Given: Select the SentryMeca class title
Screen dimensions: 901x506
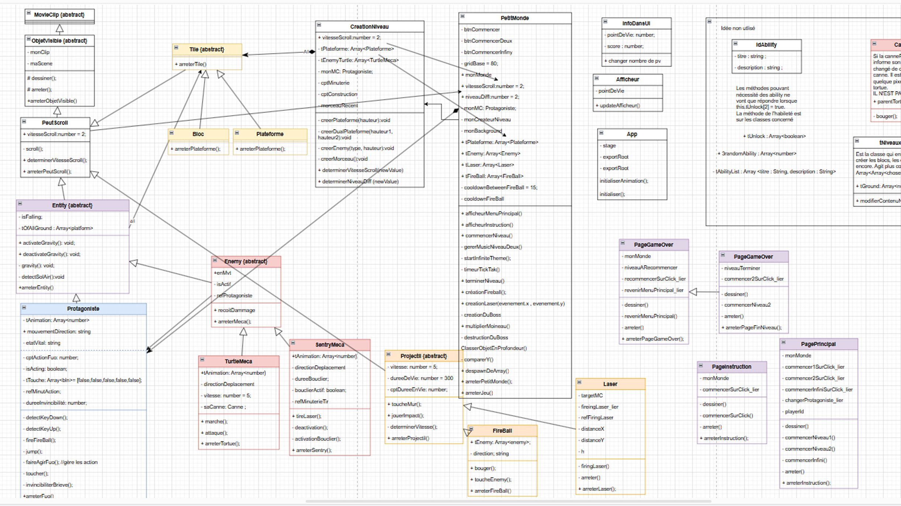Looking at the screenshot, I should pyautogui.click(x=330, y=344).
